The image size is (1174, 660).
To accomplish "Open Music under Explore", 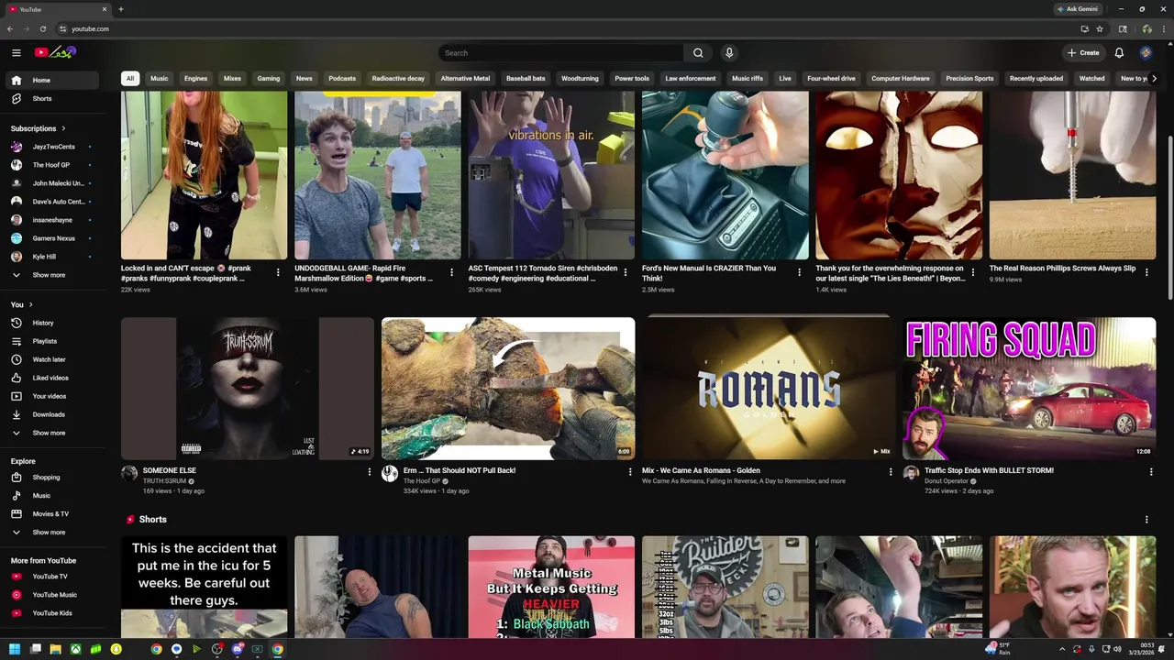I will (x=41, y=495).
